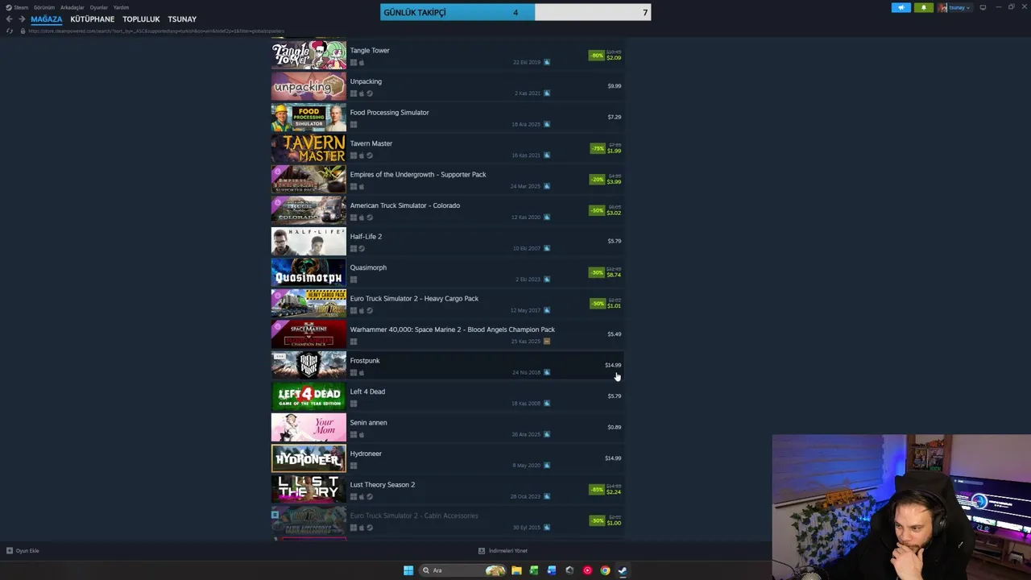This screenshot has height=580, width=1031.
Task: Open Google Chrome from the taskbar
Action: tap(605, 570)
